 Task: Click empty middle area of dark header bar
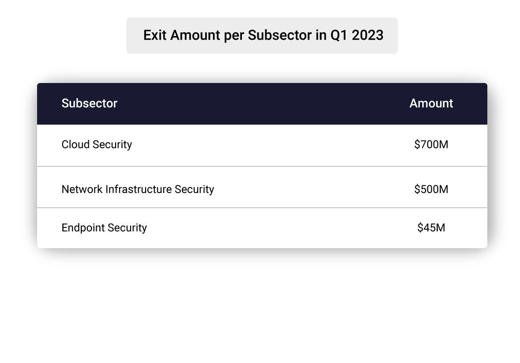click(262, 103)
